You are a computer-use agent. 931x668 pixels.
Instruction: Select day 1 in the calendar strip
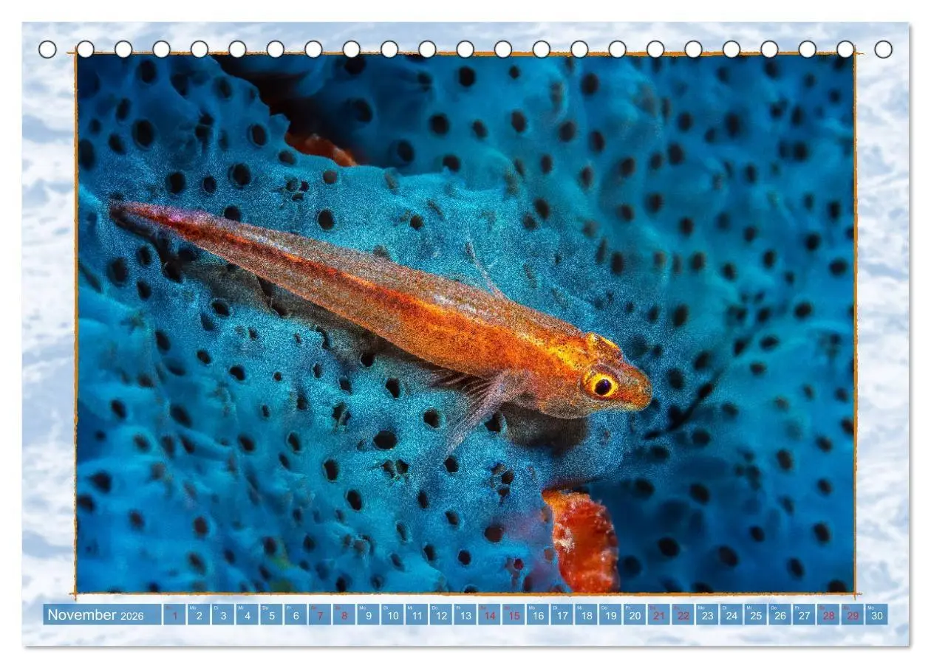175,615
